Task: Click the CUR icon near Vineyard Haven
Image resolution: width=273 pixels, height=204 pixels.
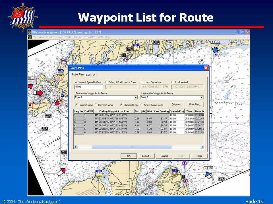Action: tap(151, 171)
